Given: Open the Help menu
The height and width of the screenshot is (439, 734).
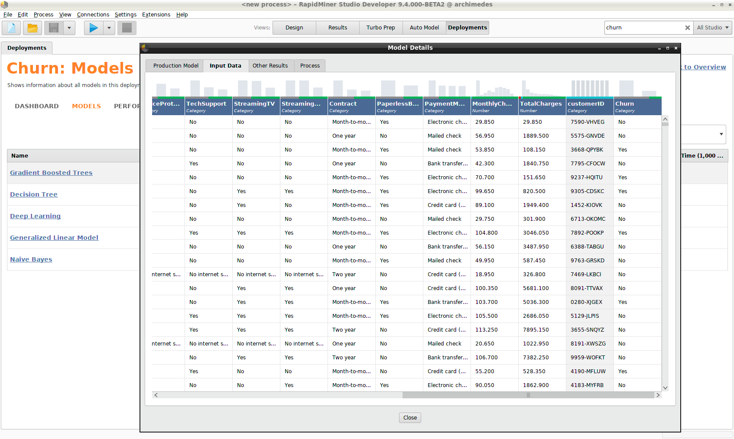Looking at the screenshot, I should point(182,15).
